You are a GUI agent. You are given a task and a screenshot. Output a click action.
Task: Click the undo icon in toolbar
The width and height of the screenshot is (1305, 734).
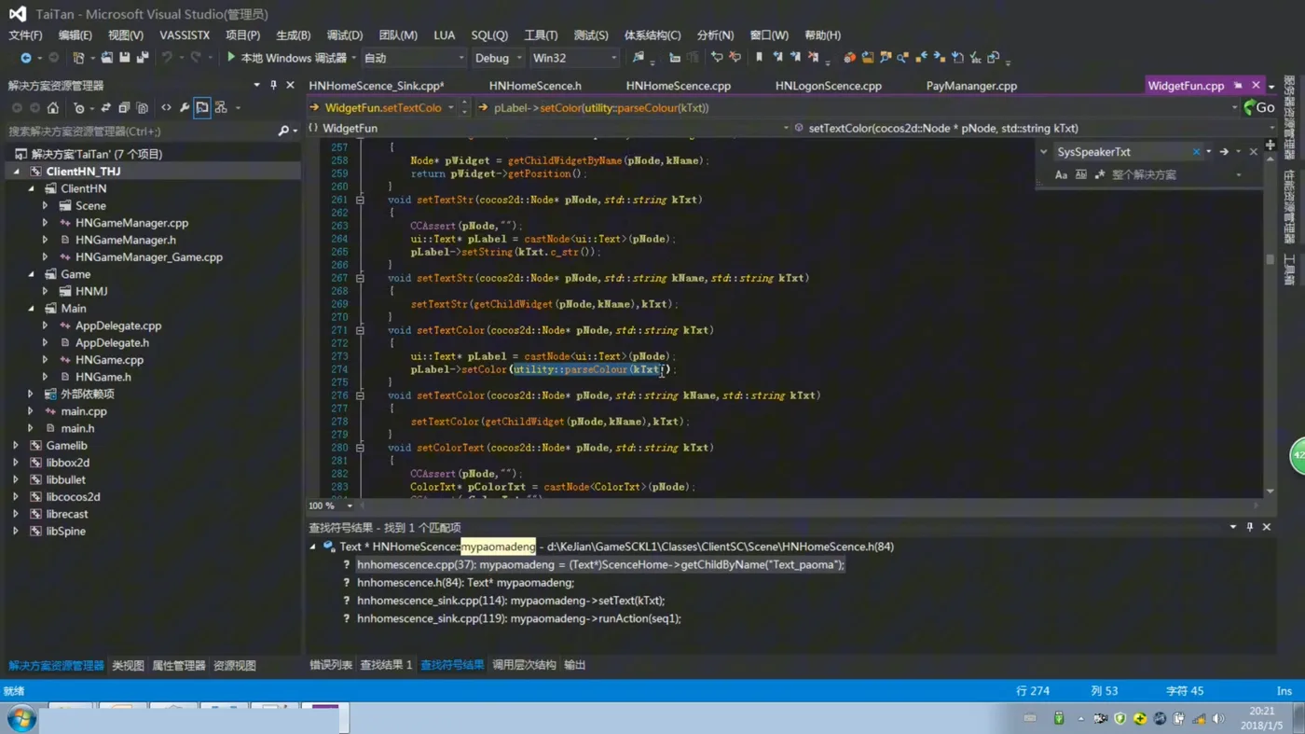pyautogui.click(x=167, y=58)
